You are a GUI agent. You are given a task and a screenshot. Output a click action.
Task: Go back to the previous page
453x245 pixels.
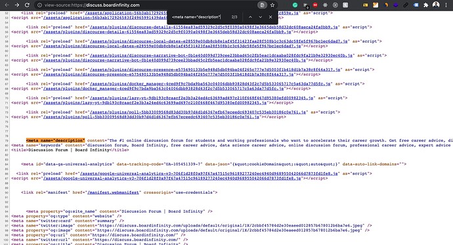pos(7,5)
